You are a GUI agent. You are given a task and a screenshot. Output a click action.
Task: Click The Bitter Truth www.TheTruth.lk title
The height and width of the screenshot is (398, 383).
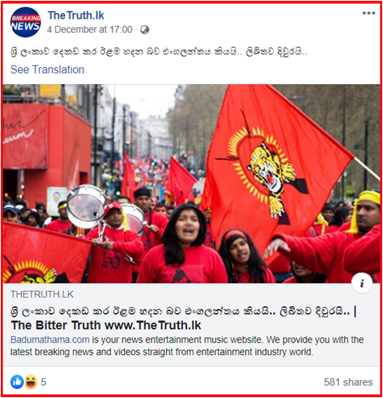pyautogui.click(x=106, y=325)
